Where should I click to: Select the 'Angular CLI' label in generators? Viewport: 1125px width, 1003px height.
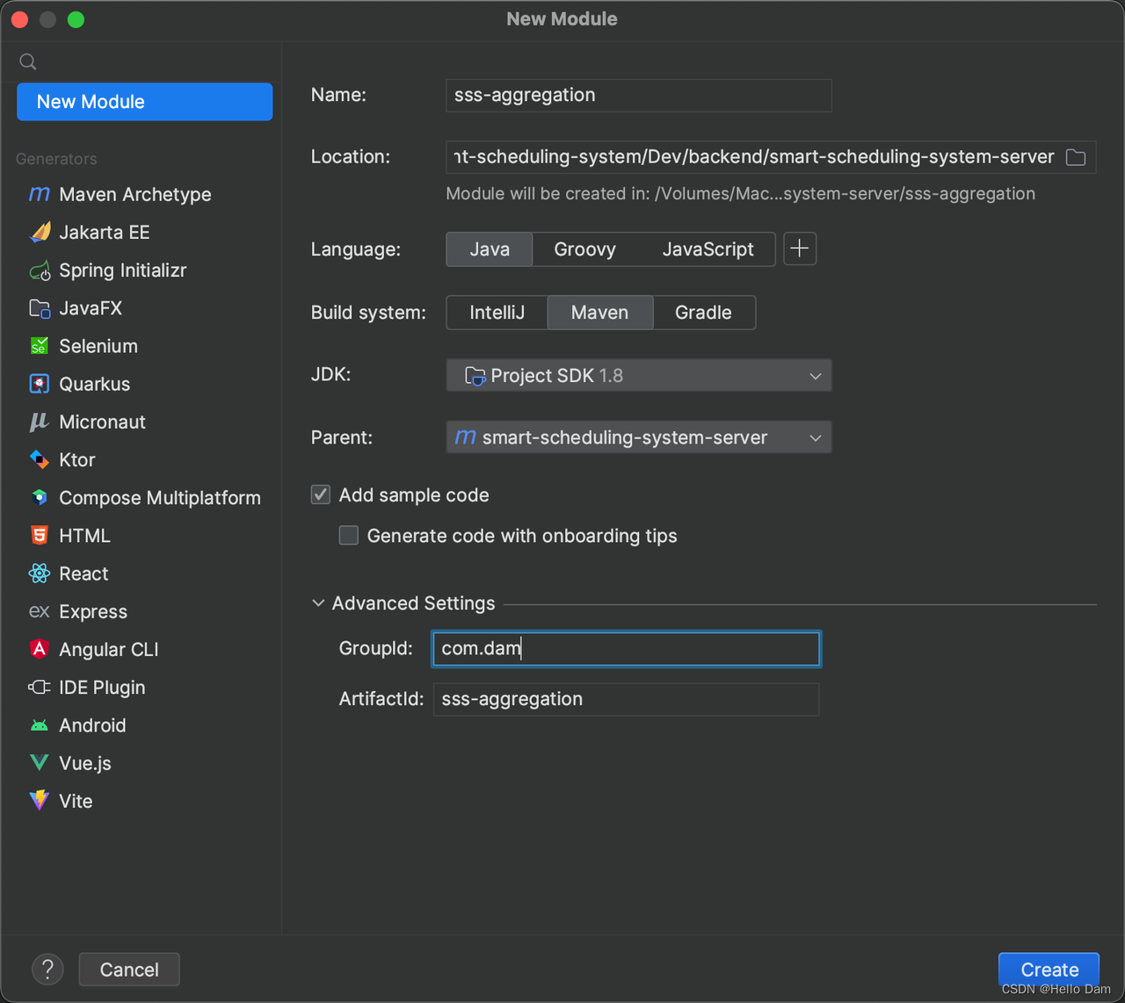click(109, 650)
